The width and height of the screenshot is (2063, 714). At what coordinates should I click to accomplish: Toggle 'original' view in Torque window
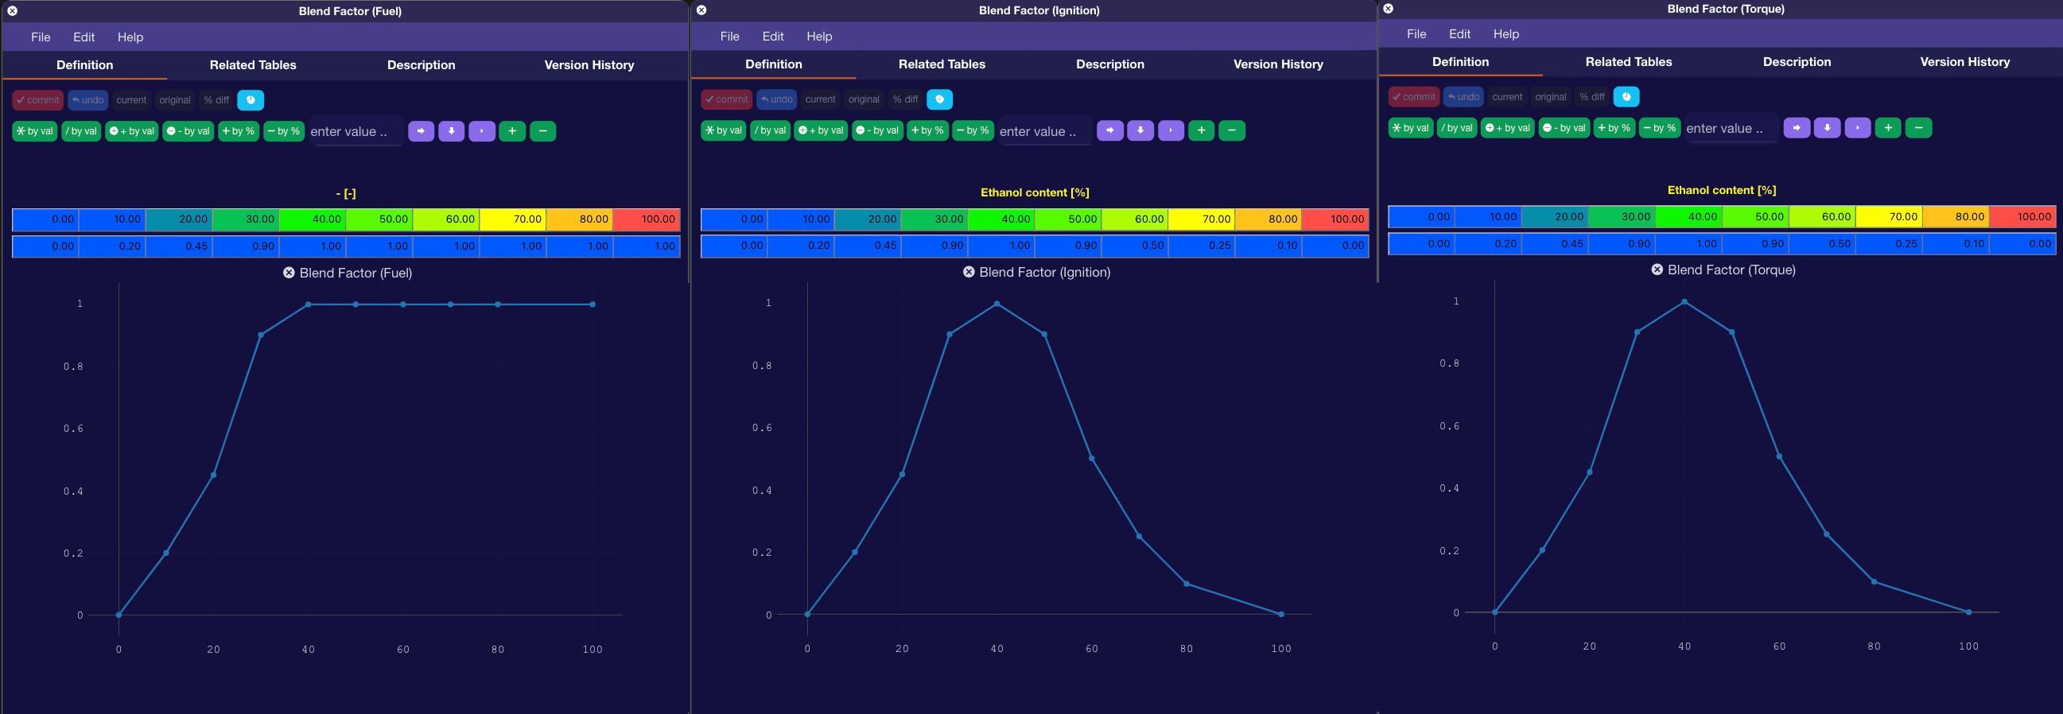tap(1551, 97)
